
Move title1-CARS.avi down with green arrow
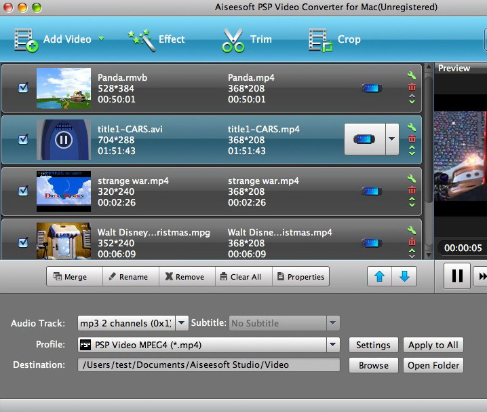click(x=412, y=153)
